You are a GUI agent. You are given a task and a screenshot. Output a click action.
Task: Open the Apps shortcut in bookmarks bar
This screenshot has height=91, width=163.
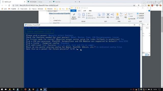pyautogui.click(x=4, y=9)
